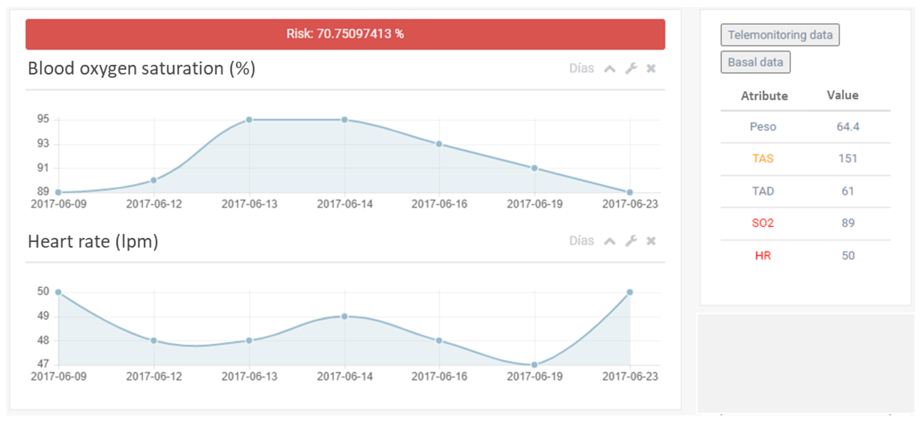Close the Blood oxygen saturation panel

[651, 69]
